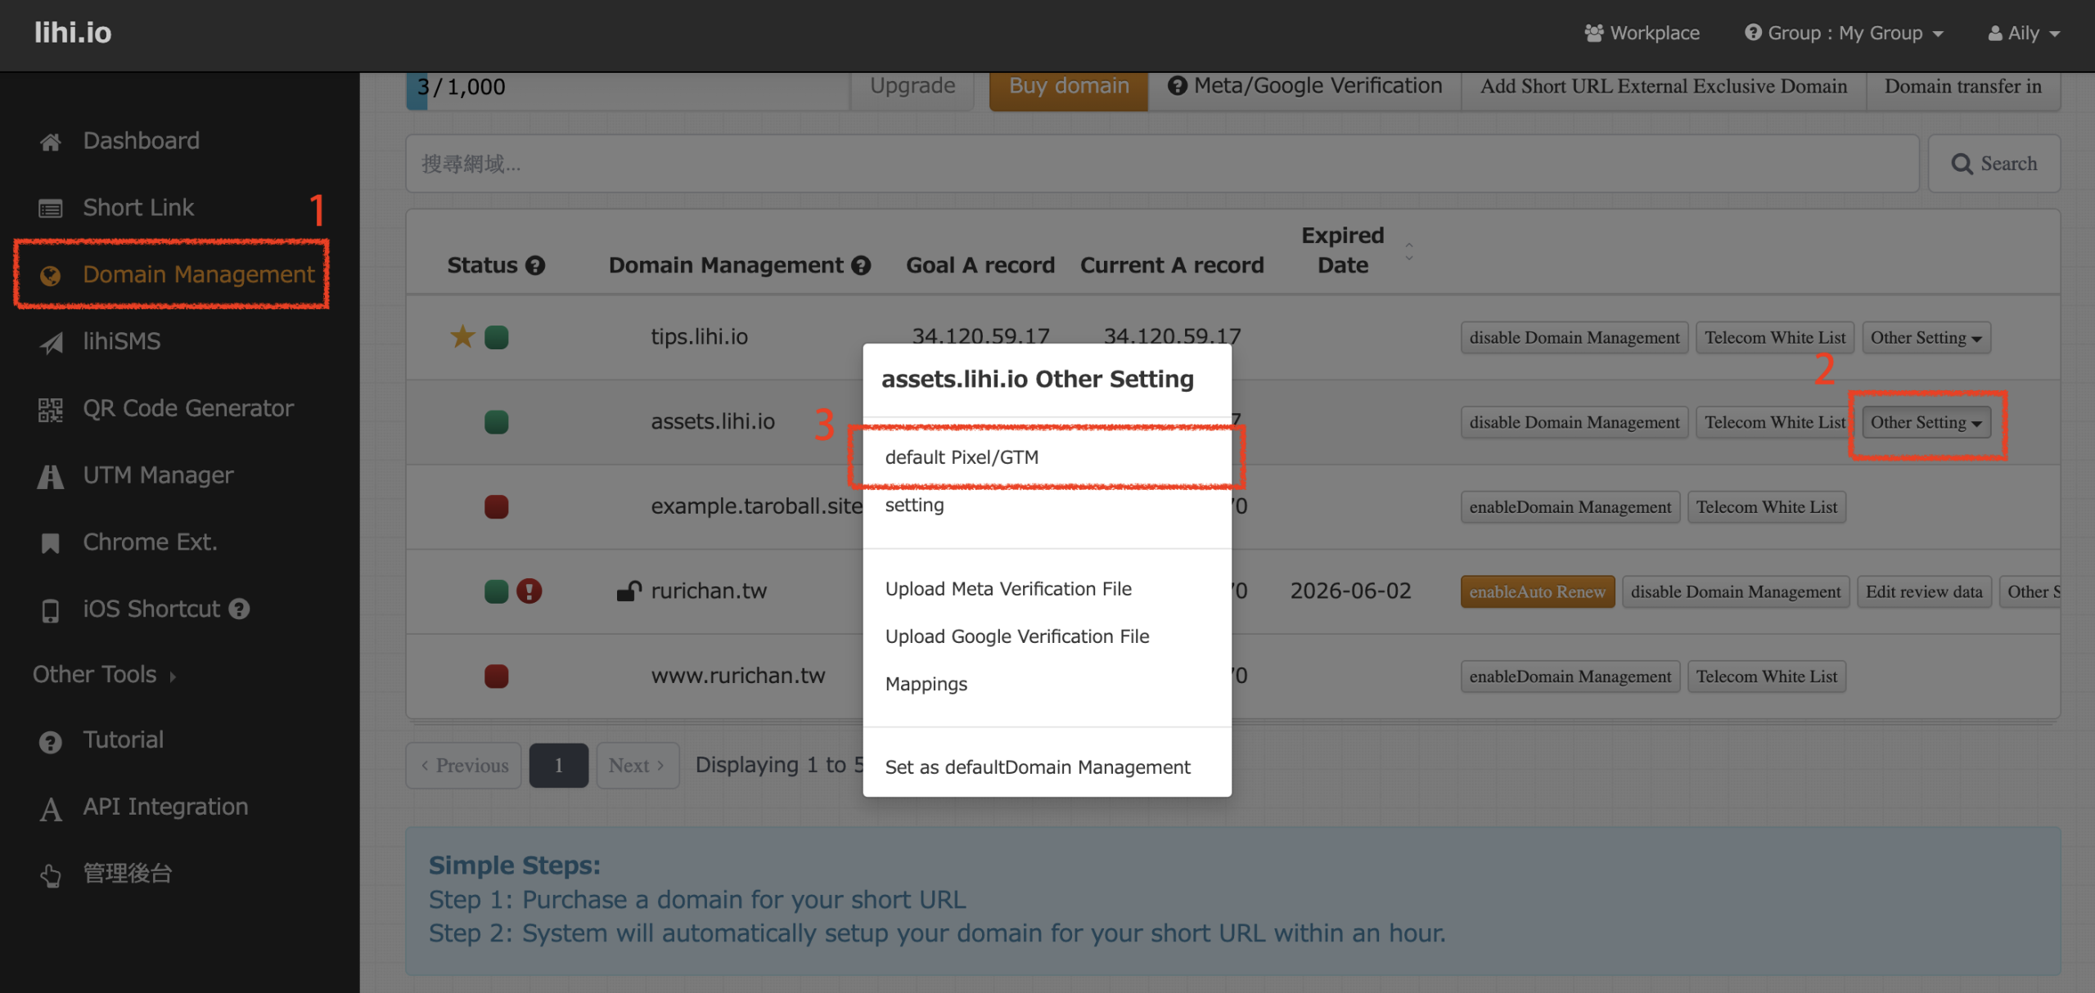The width and height of the screenshot is (2095, 993).
Task: Expand the Other Tools sidebar section
Action: pos(104,675)
